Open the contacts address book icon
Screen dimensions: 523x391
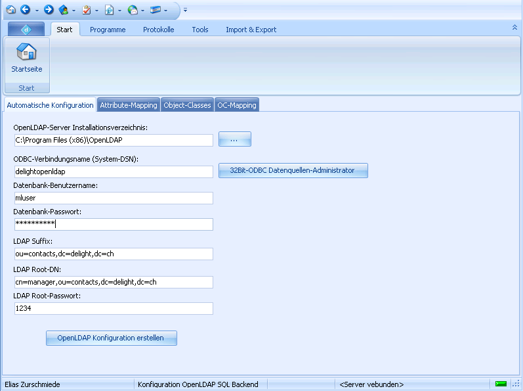64,10
